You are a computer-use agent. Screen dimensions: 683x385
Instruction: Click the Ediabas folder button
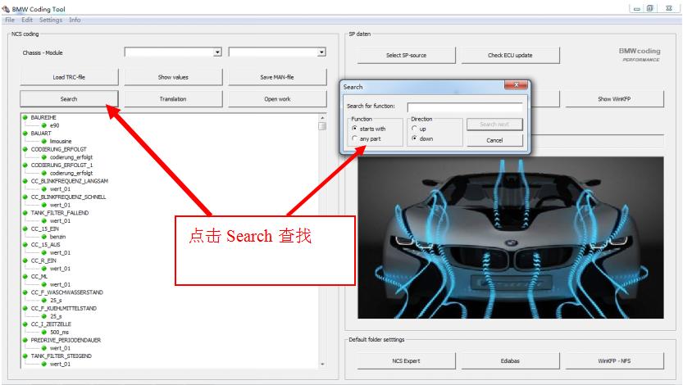click(x=510, y=360)
